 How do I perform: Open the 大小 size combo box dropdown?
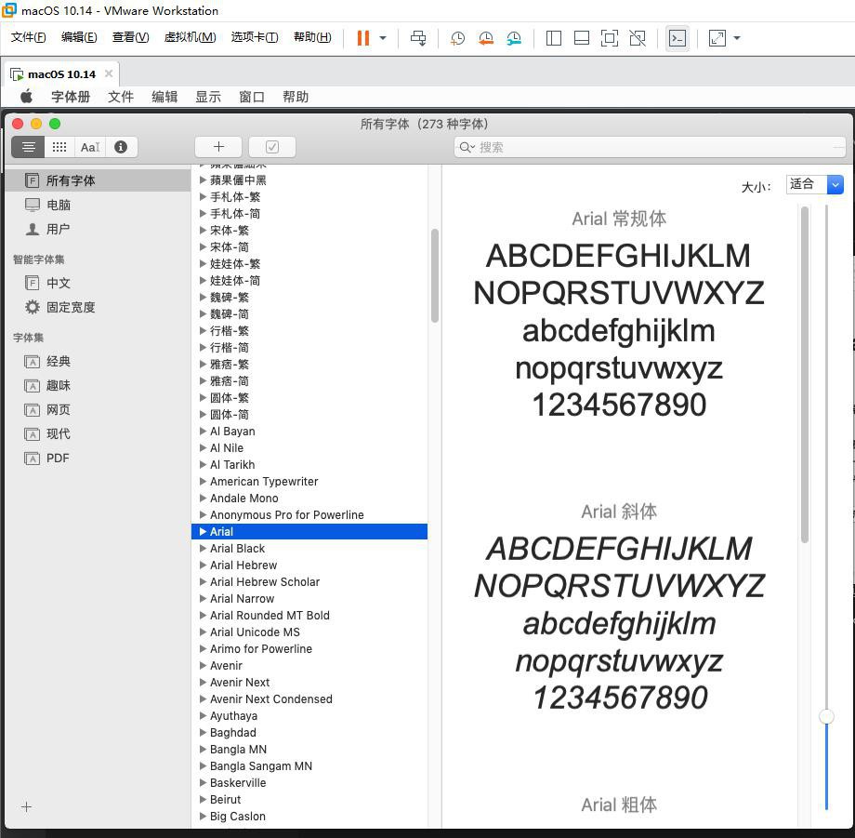coord(835,184)
